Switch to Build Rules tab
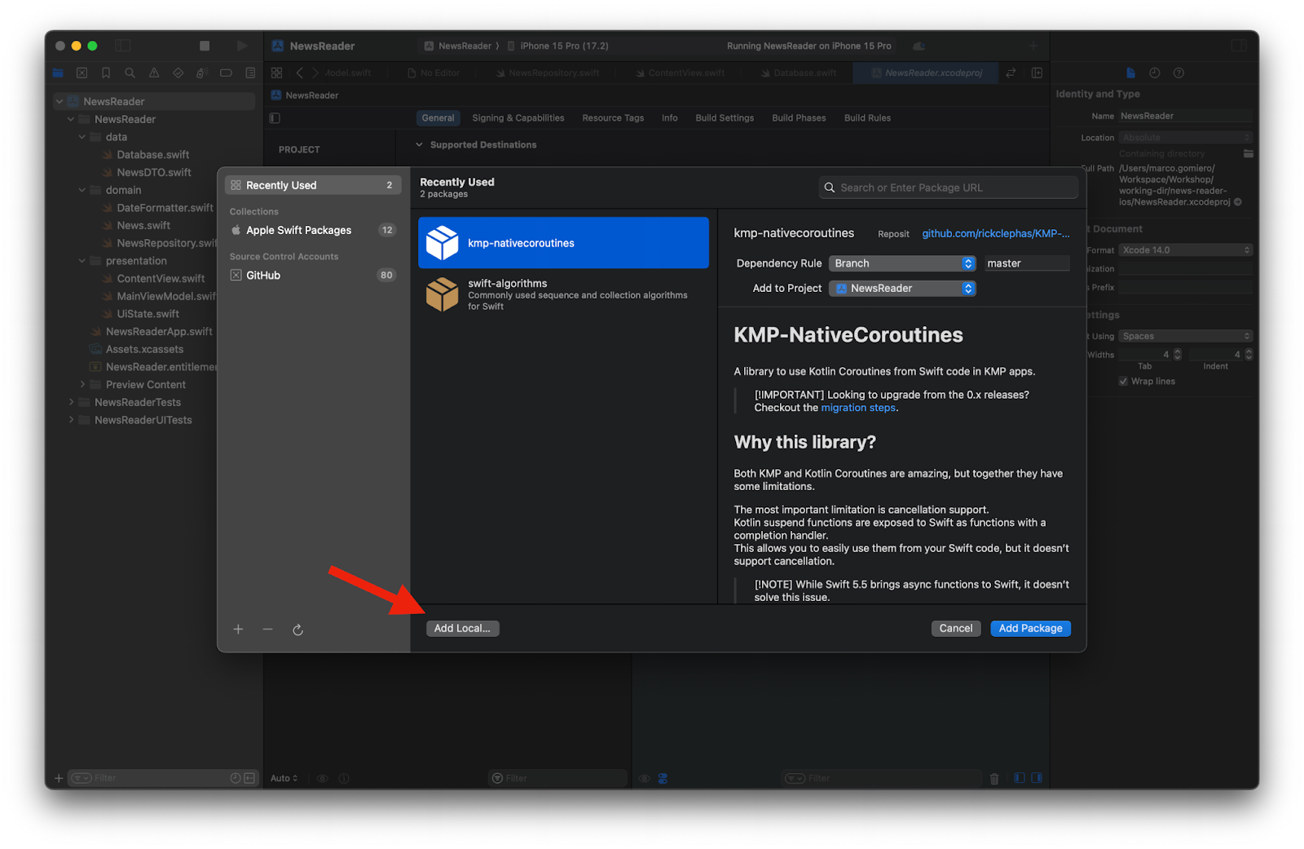The width and height of the screenshot is (1304, 849). point(867,118)
